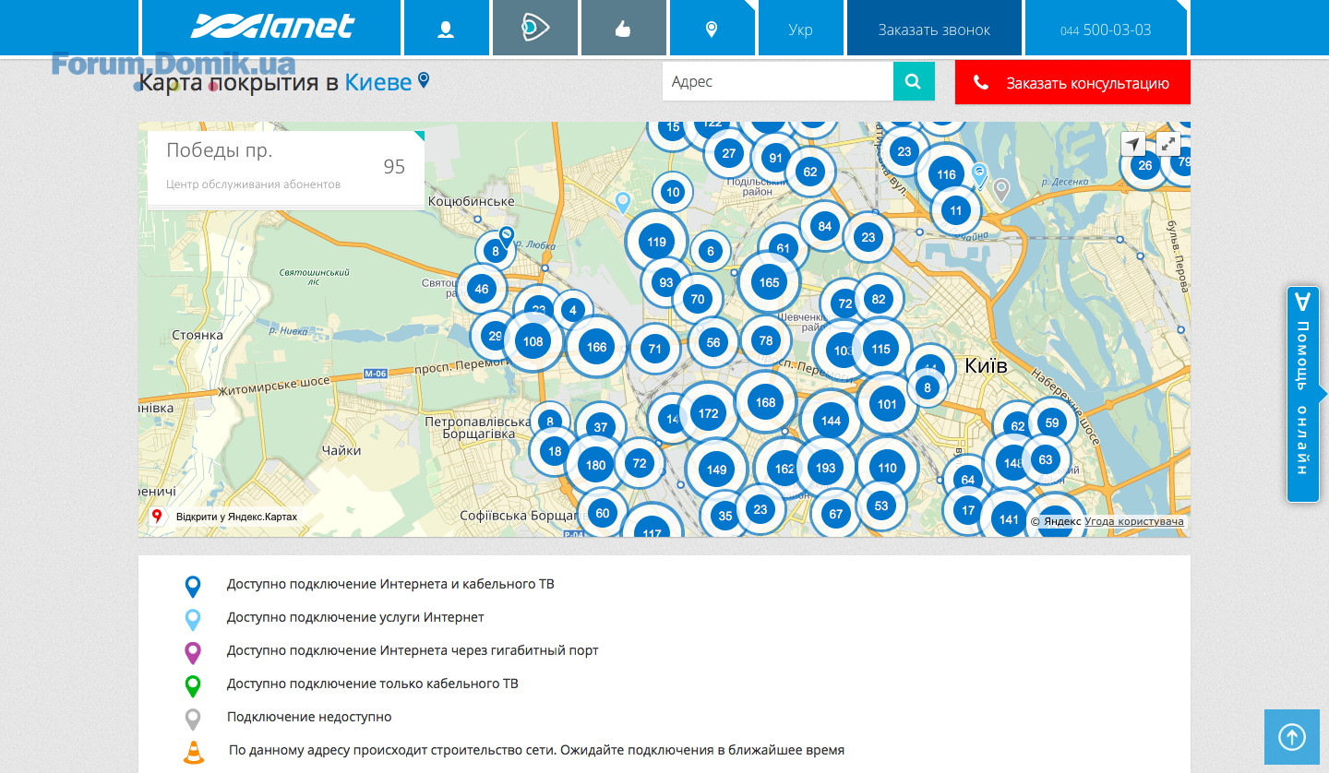Click map cluster marker 56
The image size is (1329, 773).
coord(713,342)
